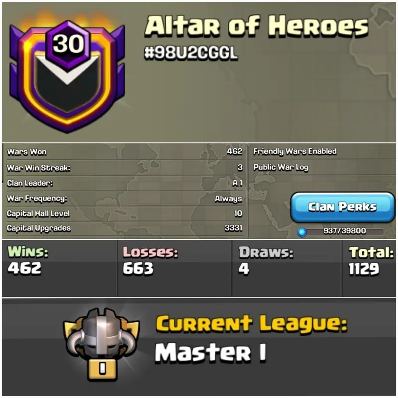
Task: Click the clan tag #98U2CGGL
Action: tap(191, 53)
